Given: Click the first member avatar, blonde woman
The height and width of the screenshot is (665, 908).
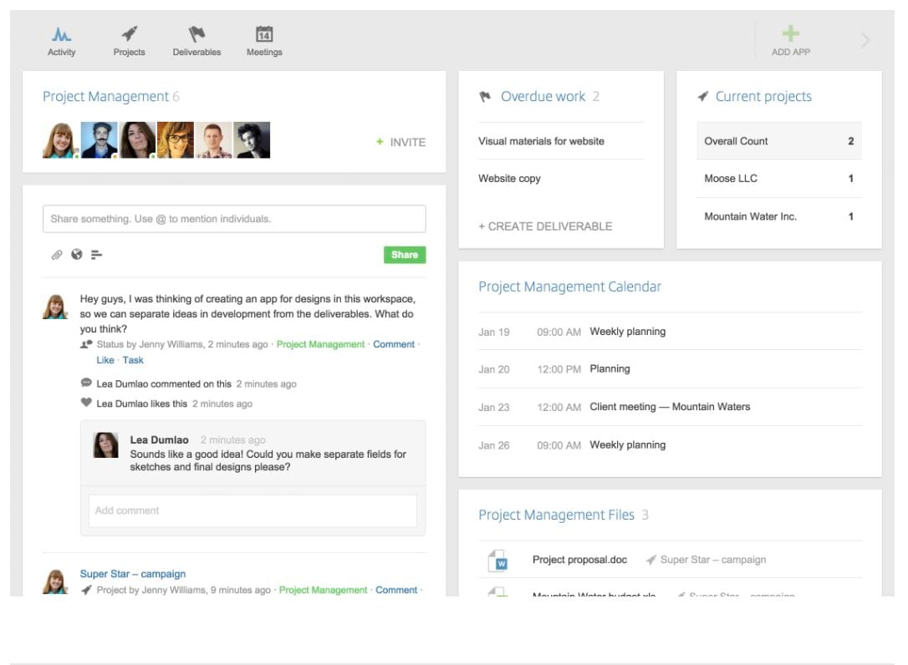Looking at the screenshot, I should point(61,140).
